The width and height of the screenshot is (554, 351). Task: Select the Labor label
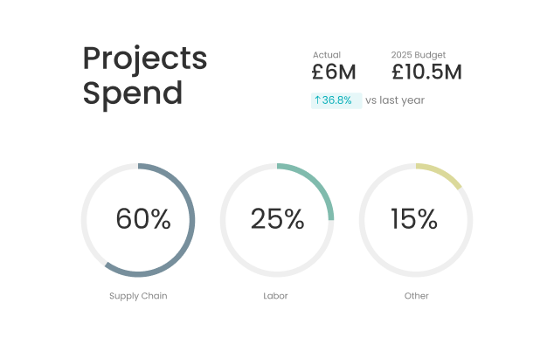point(275,296)
